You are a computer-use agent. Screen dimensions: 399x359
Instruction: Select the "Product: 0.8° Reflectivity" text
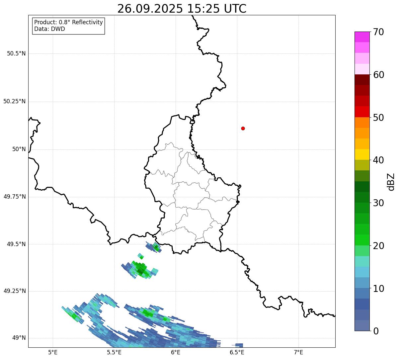(x=69, y=22)
